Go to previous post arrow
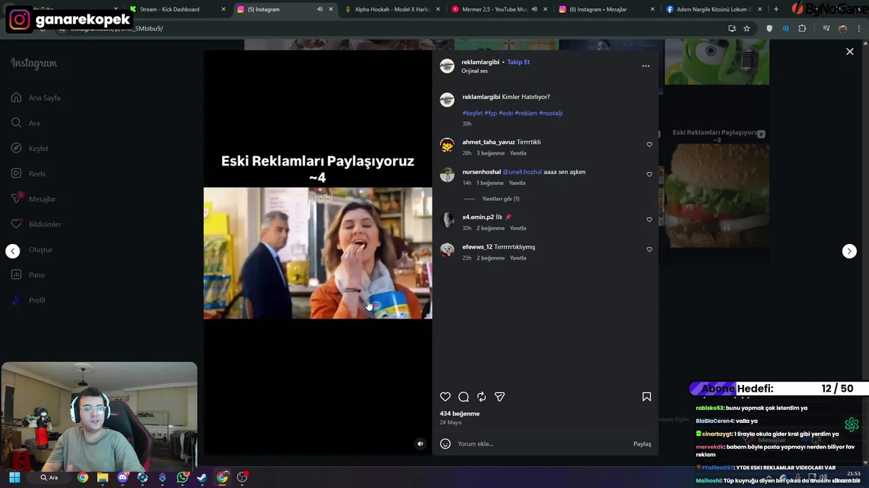The width and height of the screenshot is (869, 488). click(x=13, y=251)
